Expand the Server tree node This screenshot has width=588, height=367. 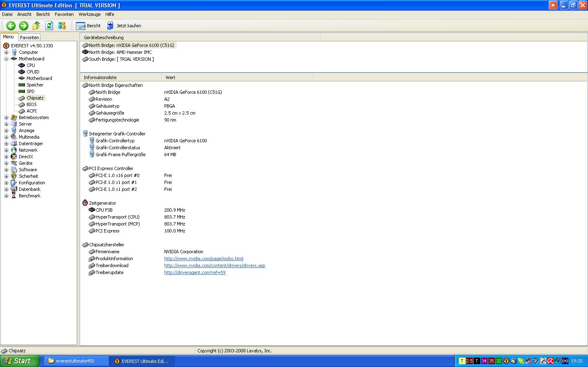(x=6, y=124)
